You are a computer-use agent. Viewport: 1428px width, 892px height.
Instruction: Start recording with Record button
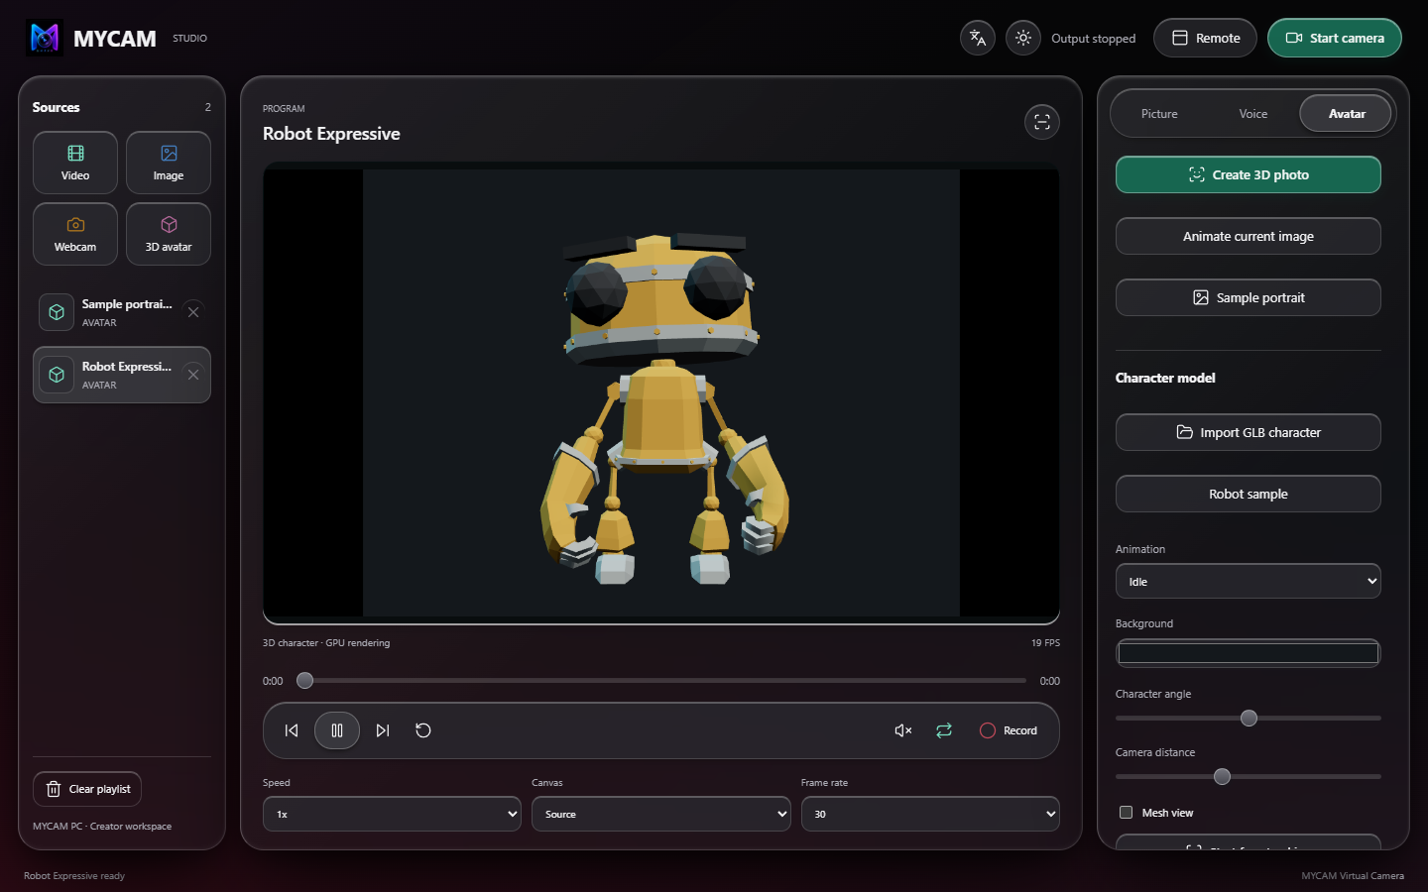click(x=1009, y=730)
